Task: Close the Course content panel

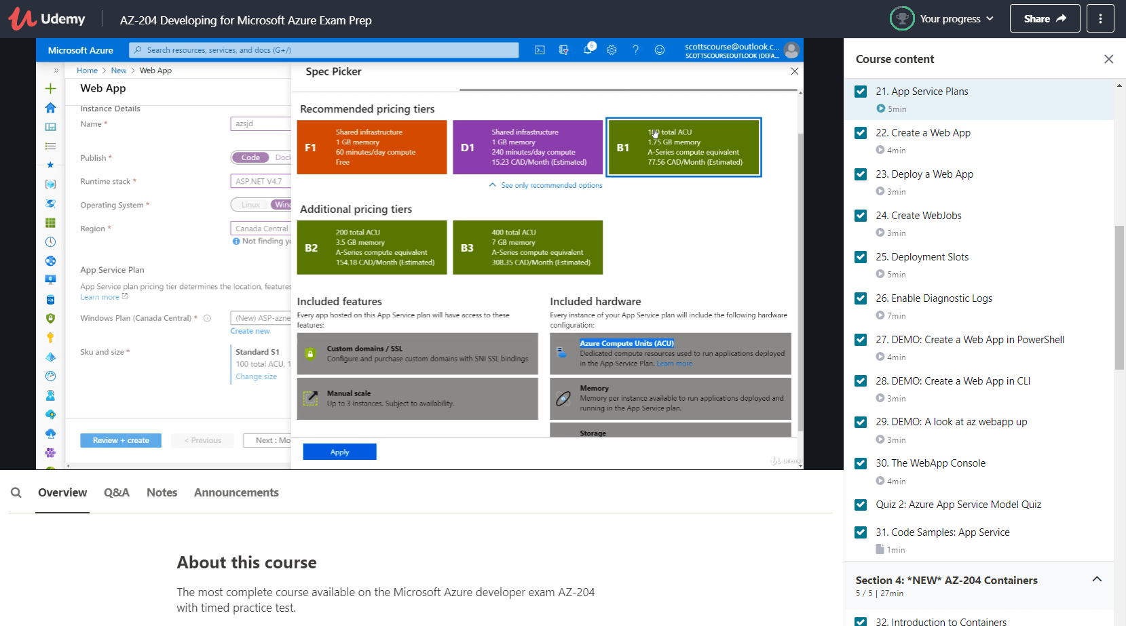Action: (1108, 59)
